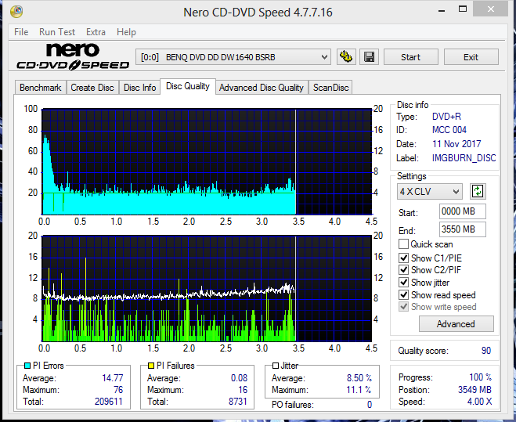Click the disc type value DVD+R
This screenshot has width=516, height=422.
tap(446, 117)
